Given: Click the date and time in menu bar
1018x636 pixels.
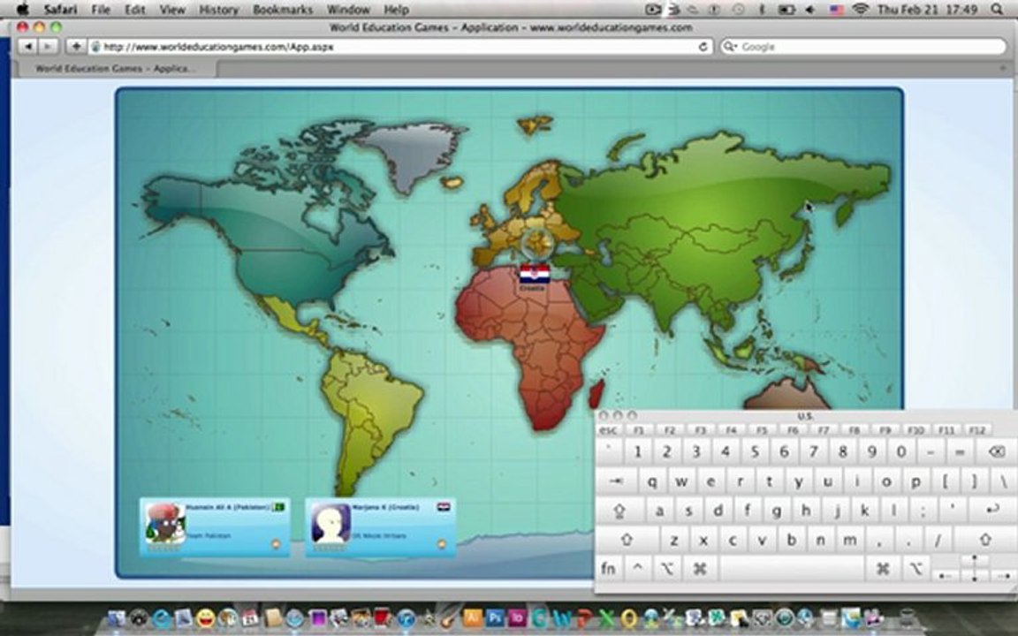Looking at the screenshot, I should point(927,10).
